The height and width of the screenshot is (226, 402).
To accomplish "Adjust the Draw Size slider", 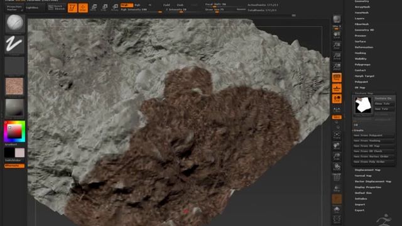I will [225, 9].
